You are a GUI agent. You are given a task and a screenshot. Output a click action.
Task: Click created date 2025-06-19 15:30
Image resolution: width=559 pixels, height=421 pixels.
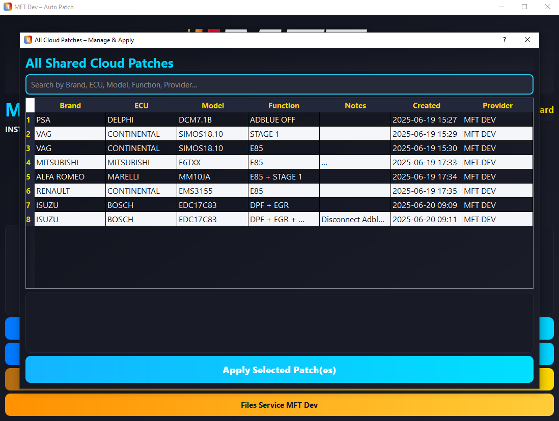click(x=427, y=148)
